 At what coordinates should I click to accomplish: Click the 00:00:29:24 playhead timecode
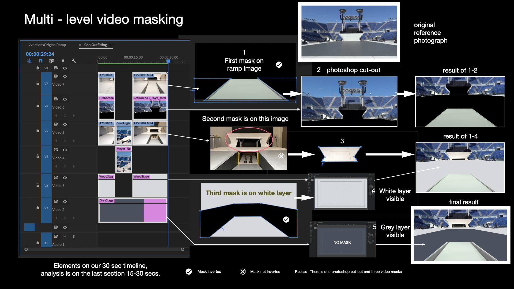40,54
